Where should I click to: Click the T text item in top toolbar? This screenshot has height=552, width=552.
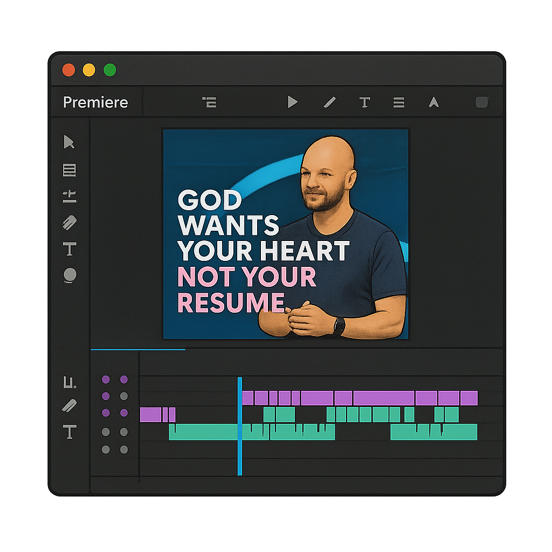365,102
